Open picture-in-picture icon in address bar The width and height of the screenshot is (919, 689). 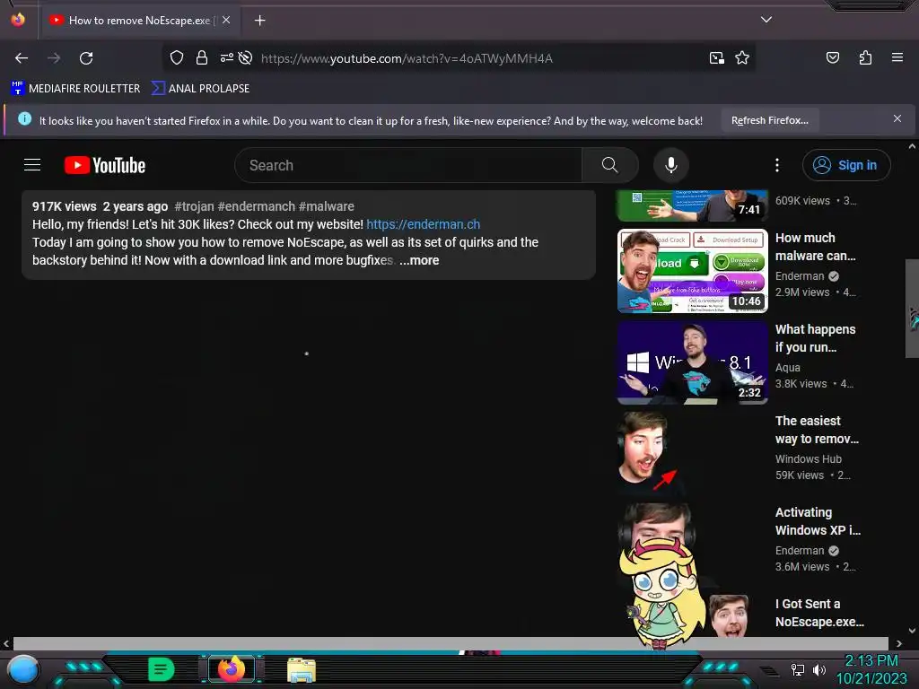click(716, 58)
